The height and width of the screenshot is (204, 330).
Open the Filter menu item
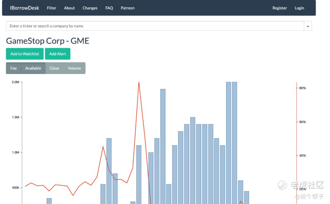[x=51, y=8]
